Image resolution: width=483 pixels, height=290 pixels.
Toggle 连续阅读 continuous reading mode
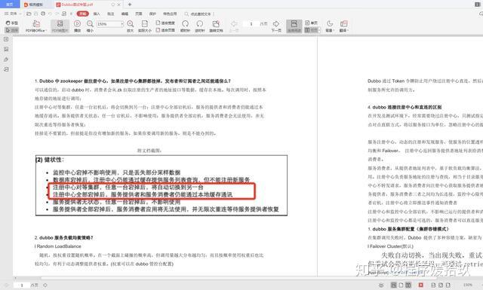294,26
